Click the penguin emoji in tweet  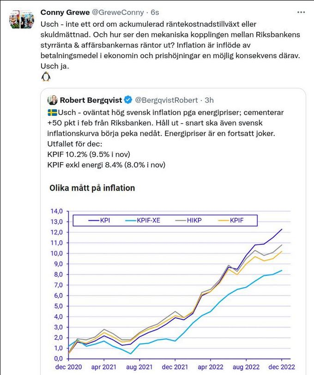[46, 77]
